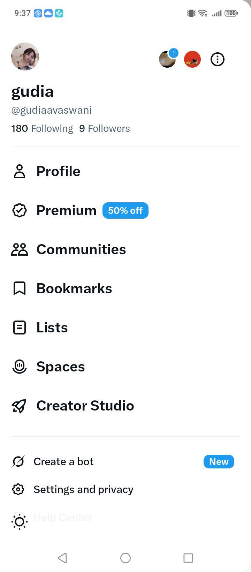Tap the two-people Communities icon
Viewport: 251px width, 572px height.
(20, 249)
